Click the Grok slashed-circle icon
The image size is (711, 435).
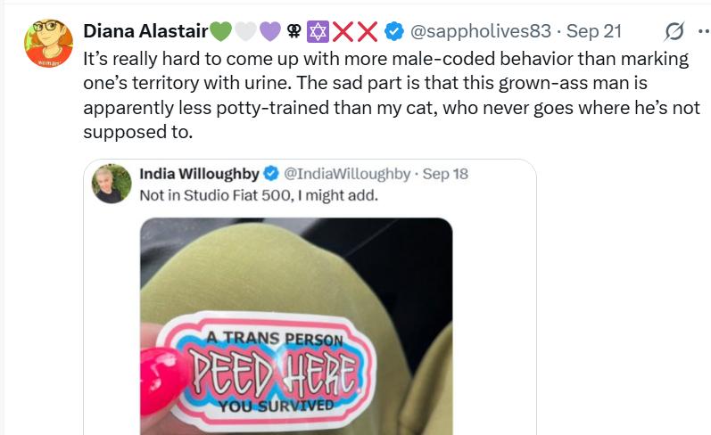[x=674, y=31]
